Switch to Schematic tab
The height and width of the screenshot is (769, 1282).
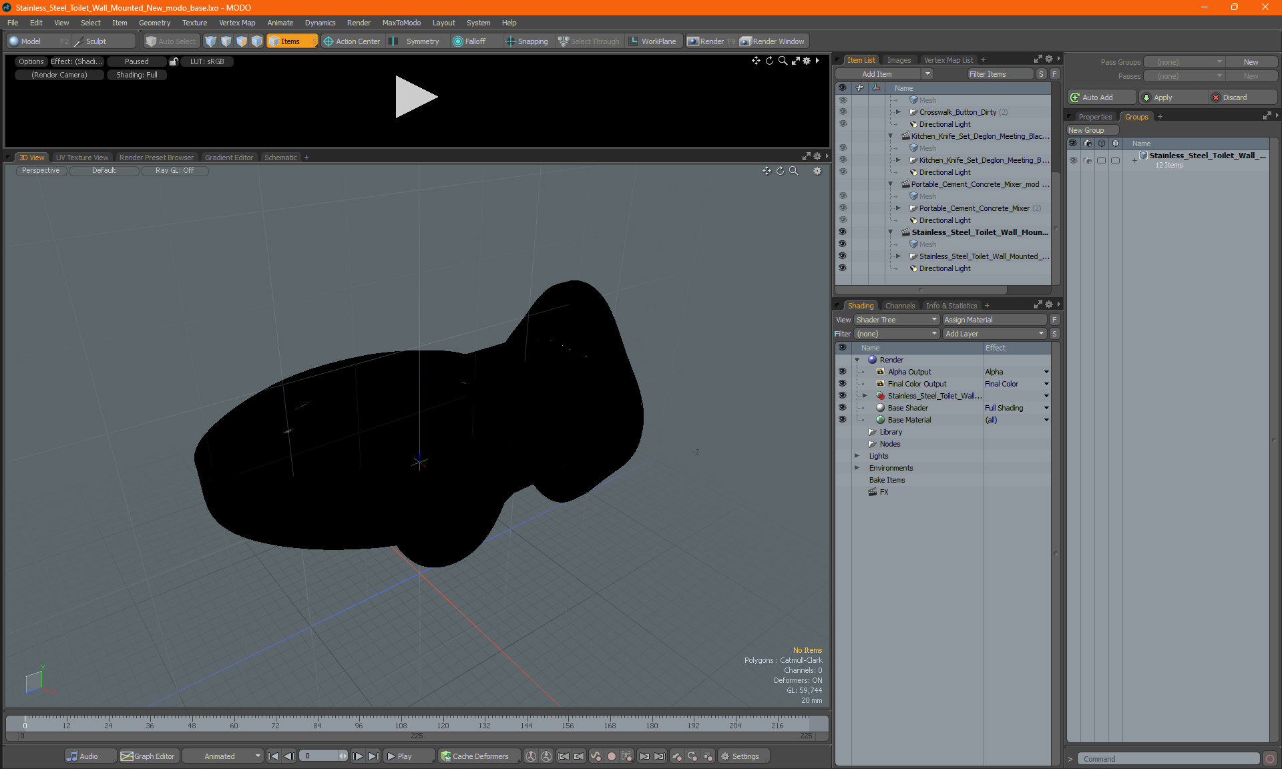click(280, 158)
